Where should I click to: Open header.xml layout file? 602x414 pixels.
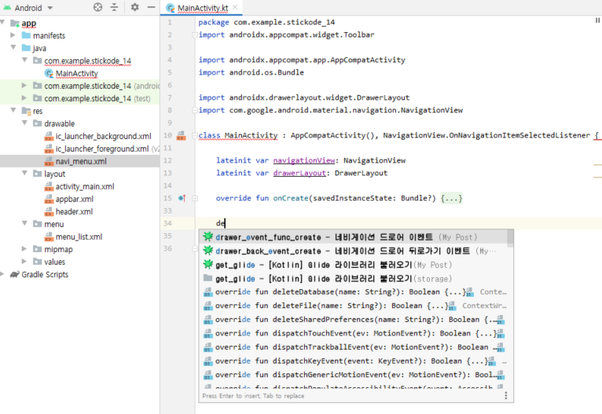click(x=74, y=212)
